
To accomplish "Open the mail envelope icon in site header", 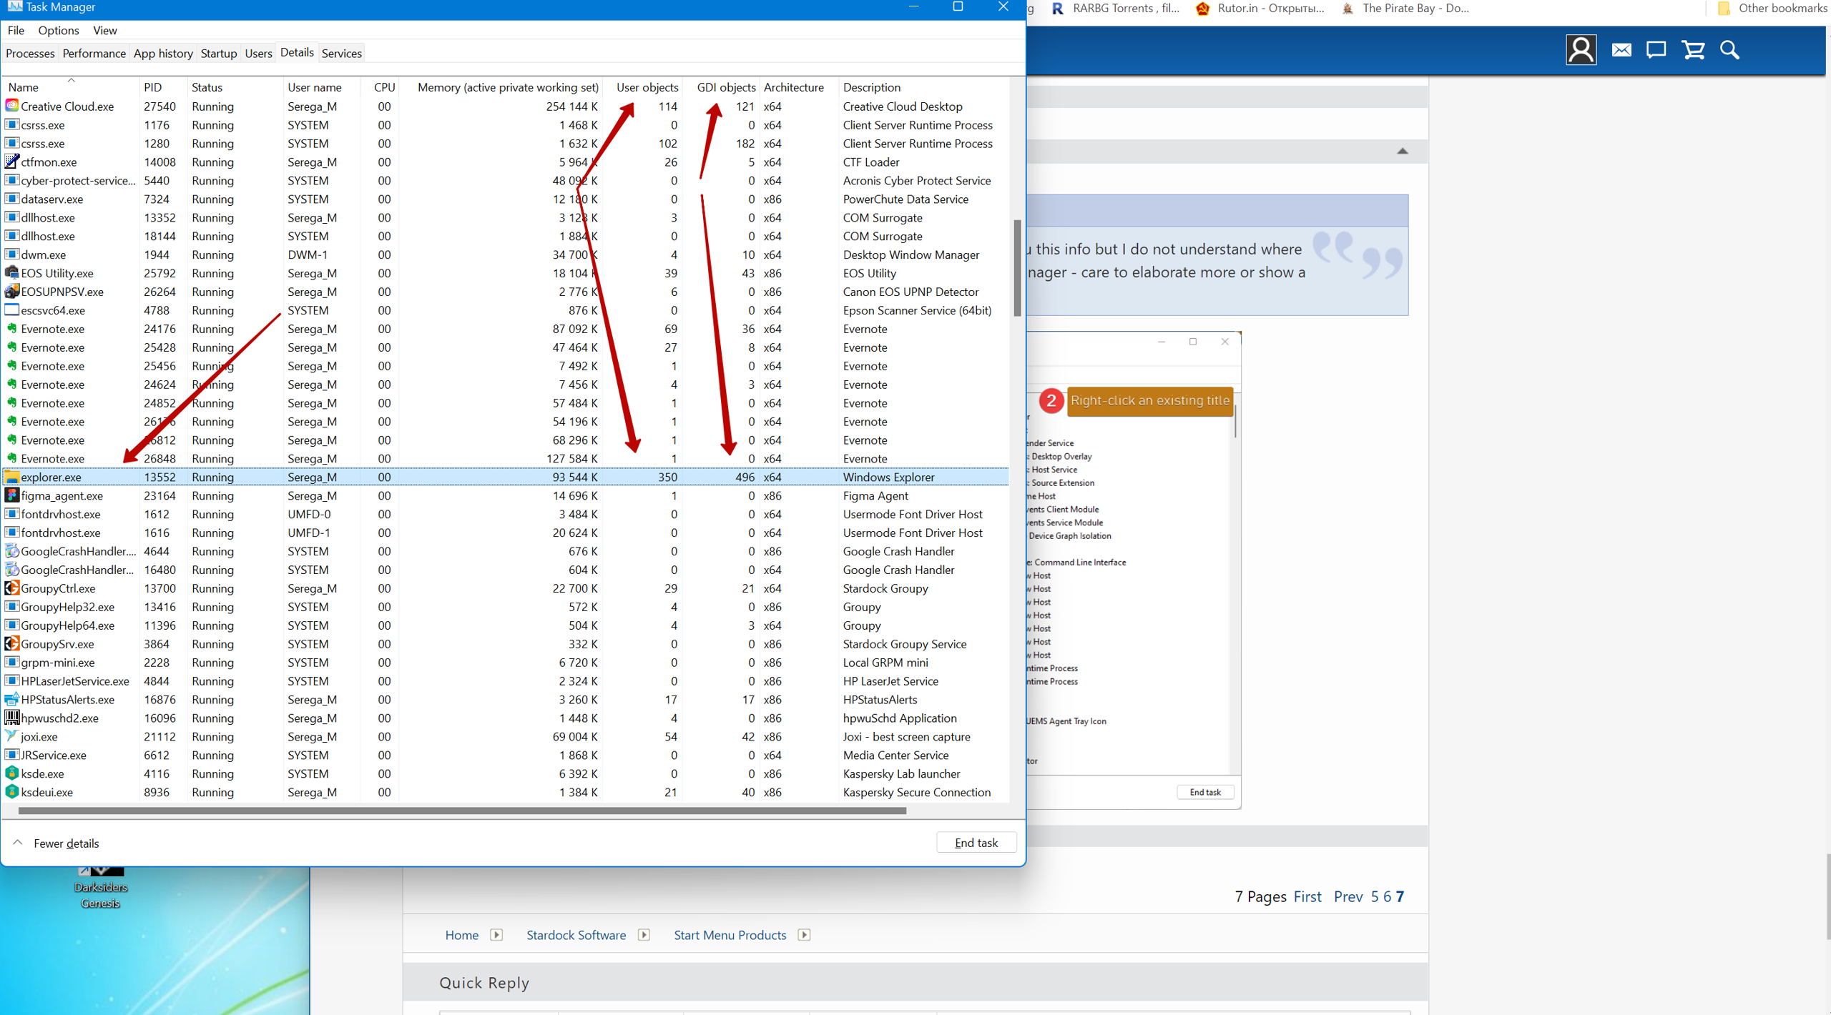I will pyautogui.click(x=1621, y=50).
